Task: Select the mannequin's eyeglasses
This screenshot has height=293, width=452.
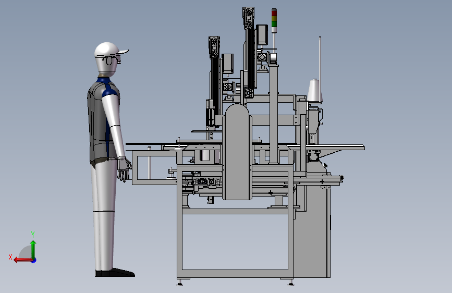Action: pos(112,60)
